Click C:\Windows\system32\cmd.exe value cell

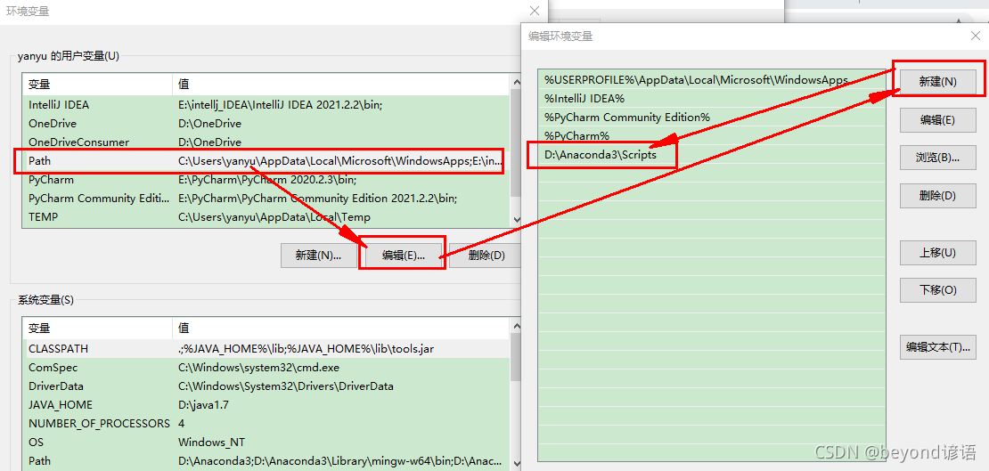click(x=258, y=368)
